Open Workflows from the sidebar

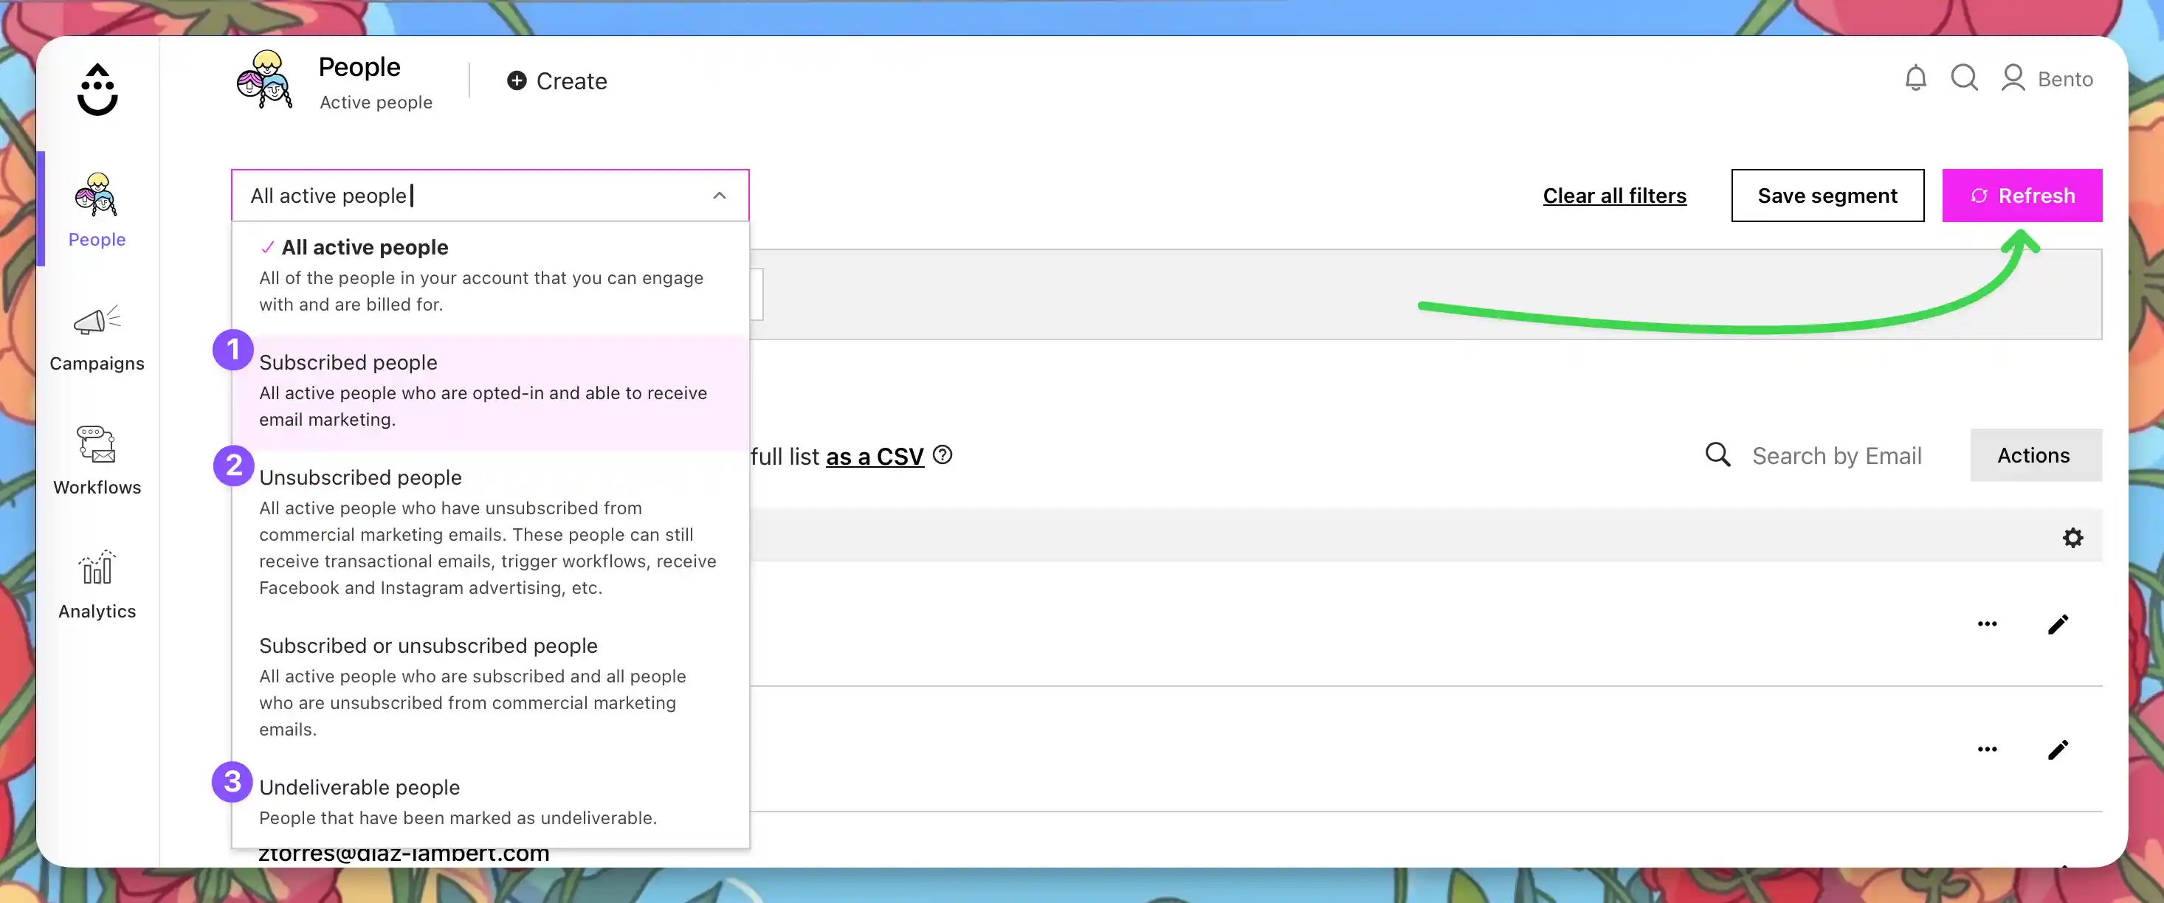coord(97,460)
